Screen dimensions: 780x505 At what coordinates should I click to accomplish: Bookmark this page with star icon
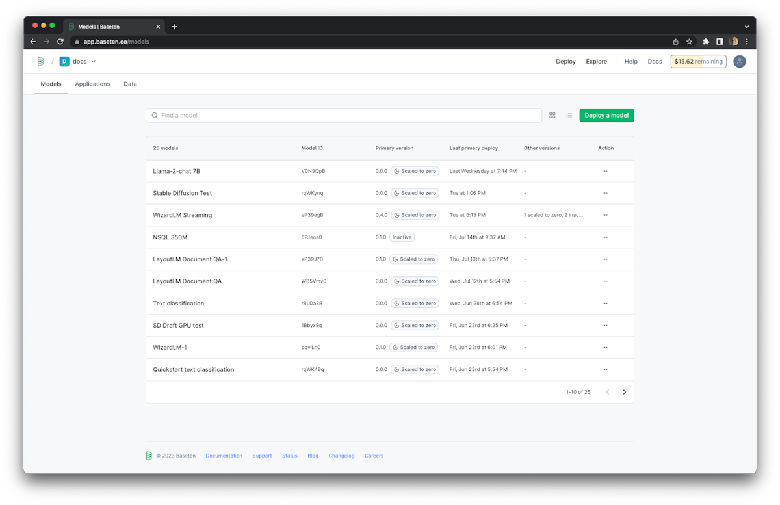coord(689,42)
